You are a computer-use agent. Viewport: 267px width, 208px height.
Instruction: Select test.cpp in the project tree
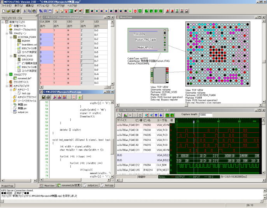(26, 93)
